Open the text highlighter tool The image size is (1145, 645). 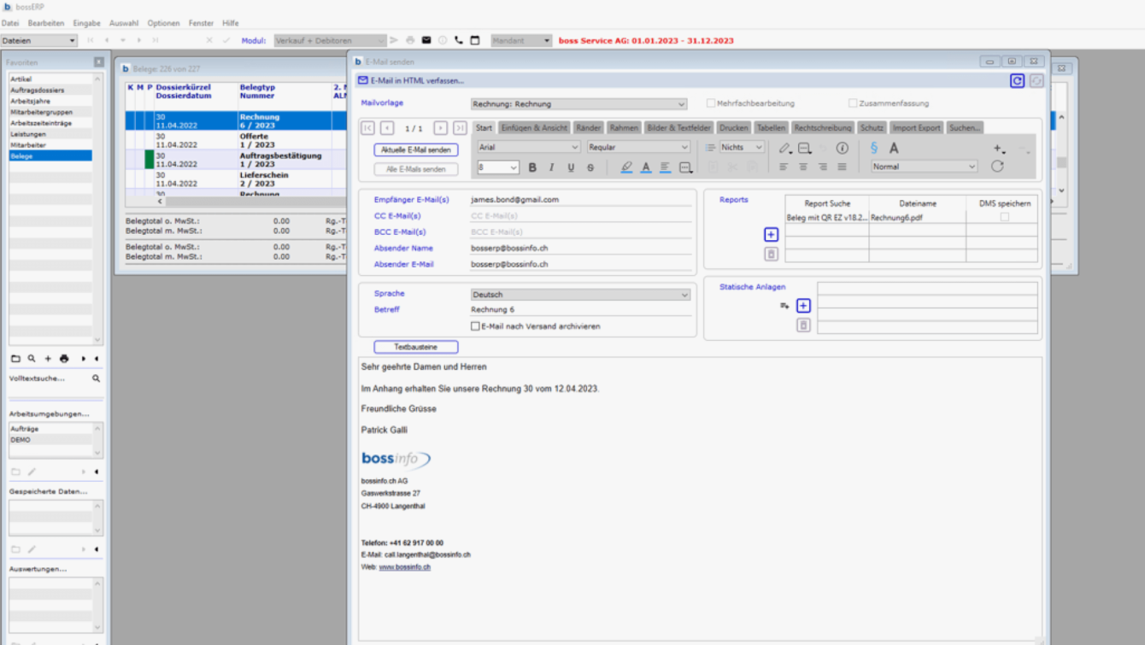[x=625, y=167]
